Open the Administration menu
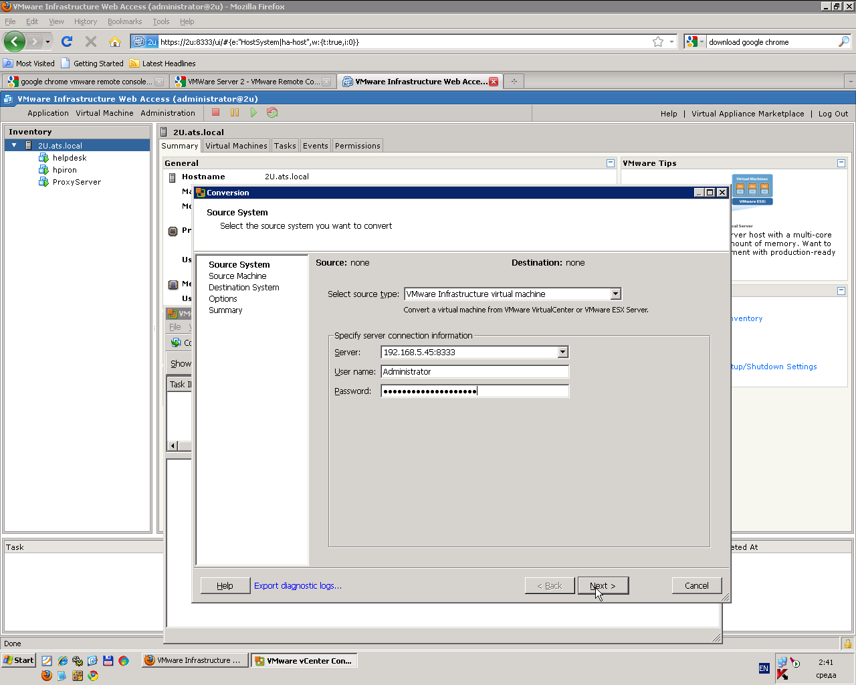Screen dimensions: 856x685 [168, 113]
